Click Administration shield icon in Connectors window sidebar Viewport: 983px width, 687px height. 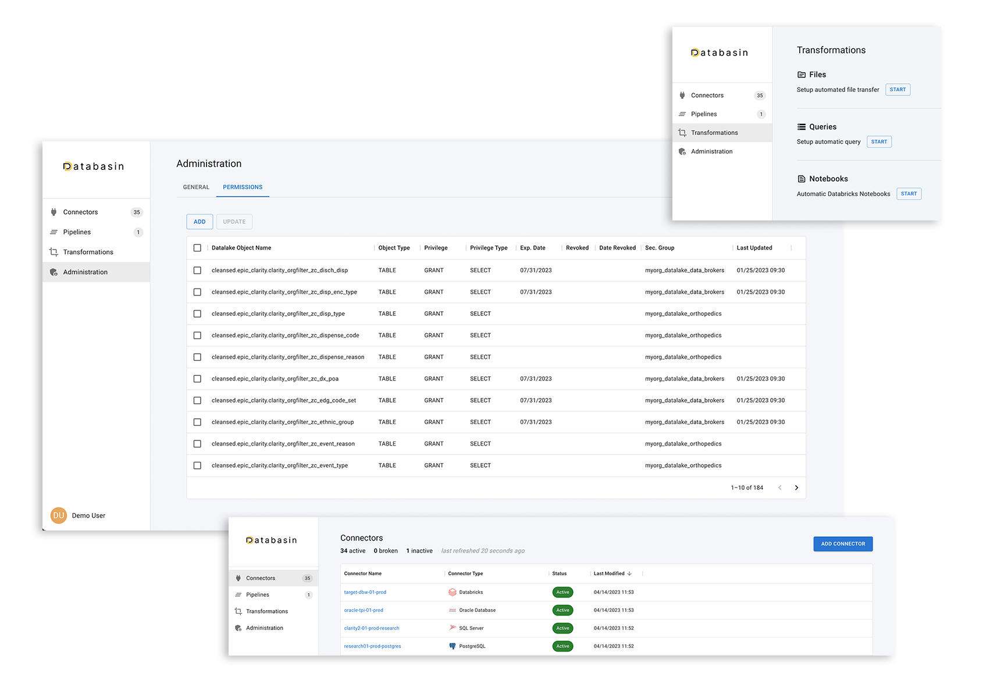point(238,628)
